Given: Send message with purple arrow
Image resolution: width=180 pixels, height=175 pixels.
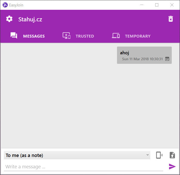Looking at the screenshot, I should 172,167.
